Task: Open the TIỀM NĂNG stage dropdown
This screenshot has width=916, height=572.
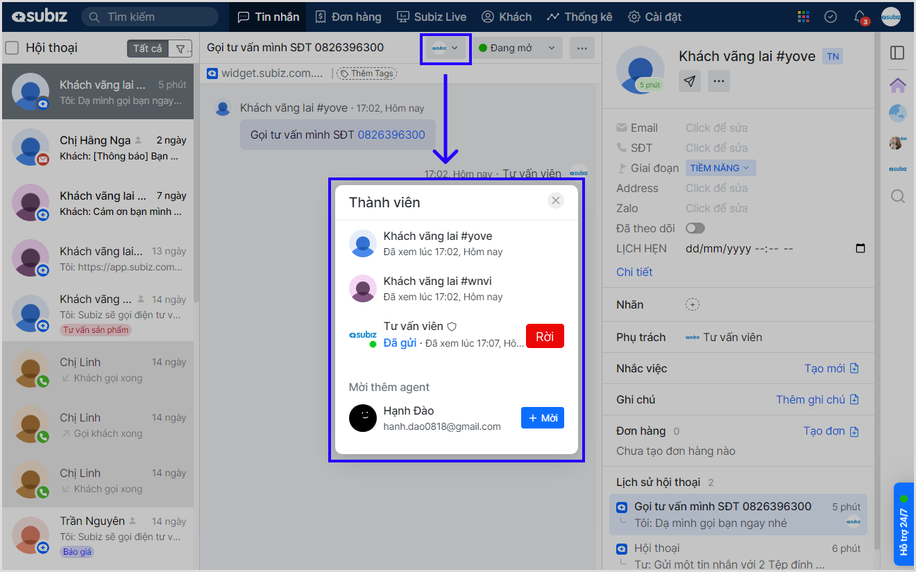Action: 720,168
